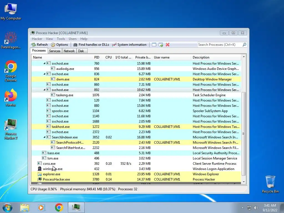Image resolution: width=284 pixels, height=213 pixels.
Task: Open the Windows Start button
Action: 7,207
